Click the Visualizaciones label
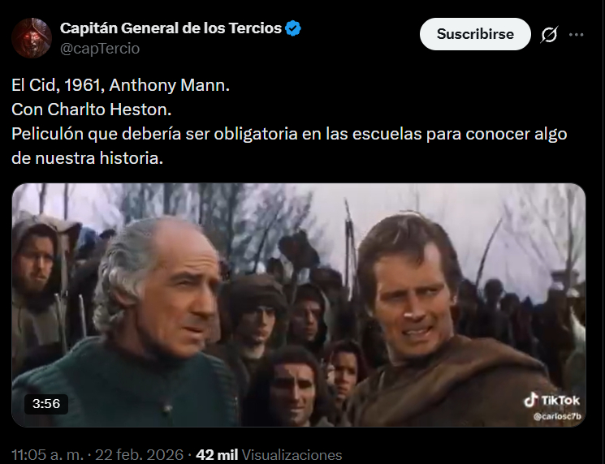Screen dimensions: 605x464 292,455
